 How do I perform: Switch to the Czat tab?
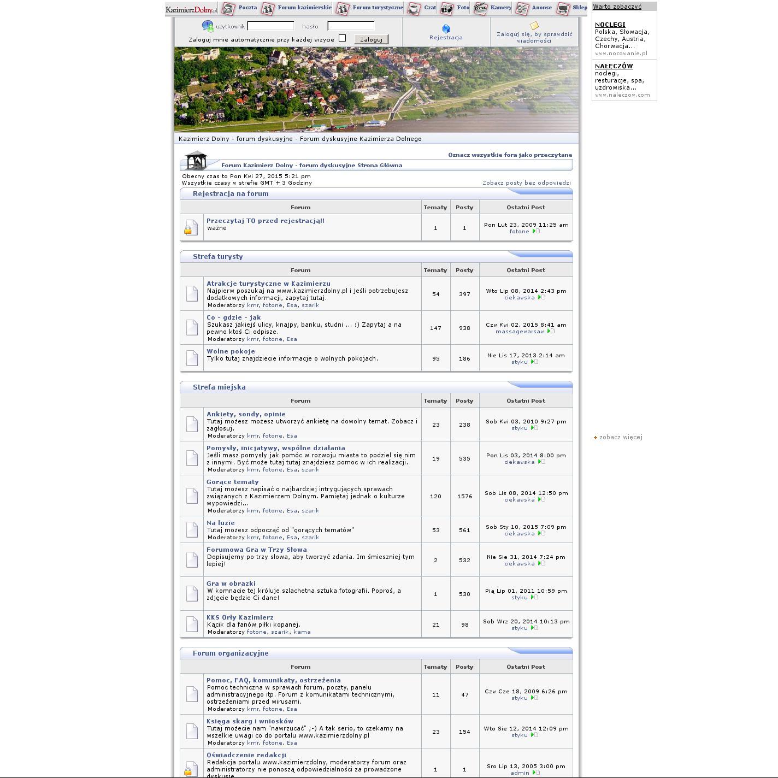[429, 8]
